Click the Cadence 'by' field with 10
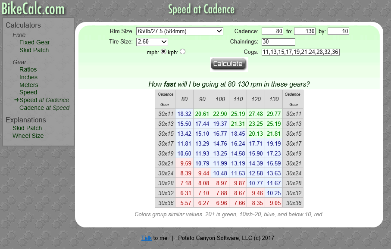This screenshot has height=249, width=391. click(338, 31)
